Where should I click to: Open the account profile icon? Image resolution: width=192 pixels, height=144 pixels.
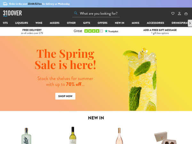click(x=180, y=13)
